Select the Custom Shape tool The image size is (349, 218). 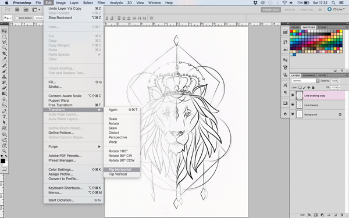tap(4, 128)
